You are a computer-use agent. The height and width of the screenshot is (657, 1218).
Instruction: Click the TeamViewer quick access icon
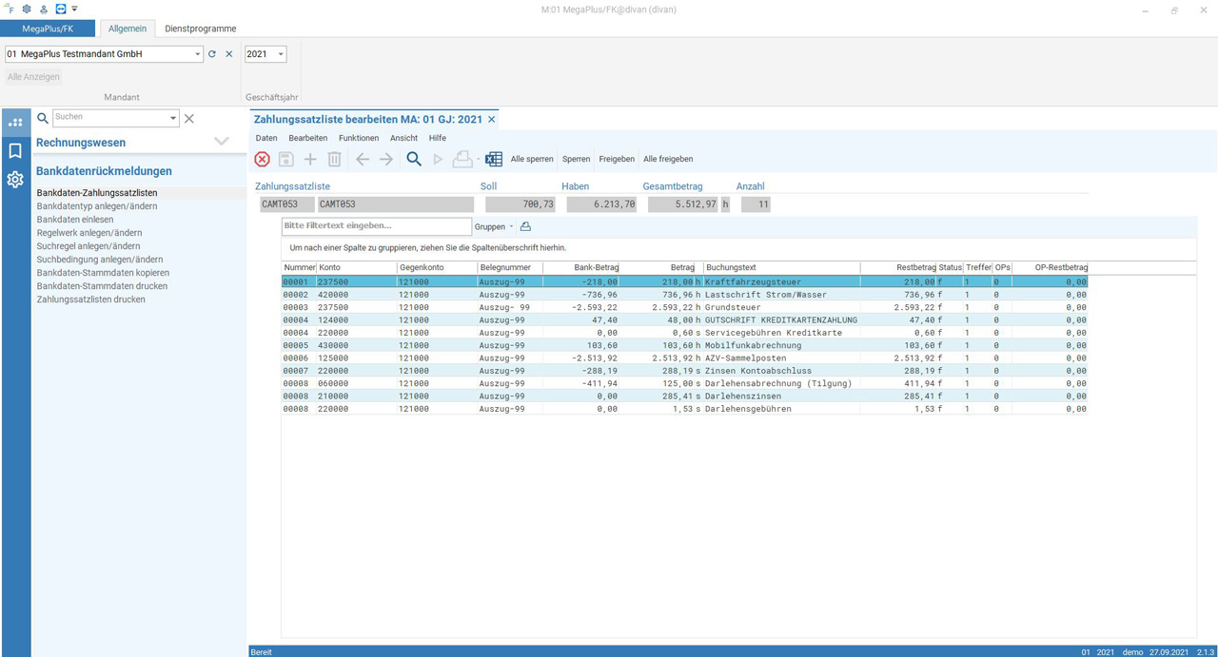tap(60, 9)
